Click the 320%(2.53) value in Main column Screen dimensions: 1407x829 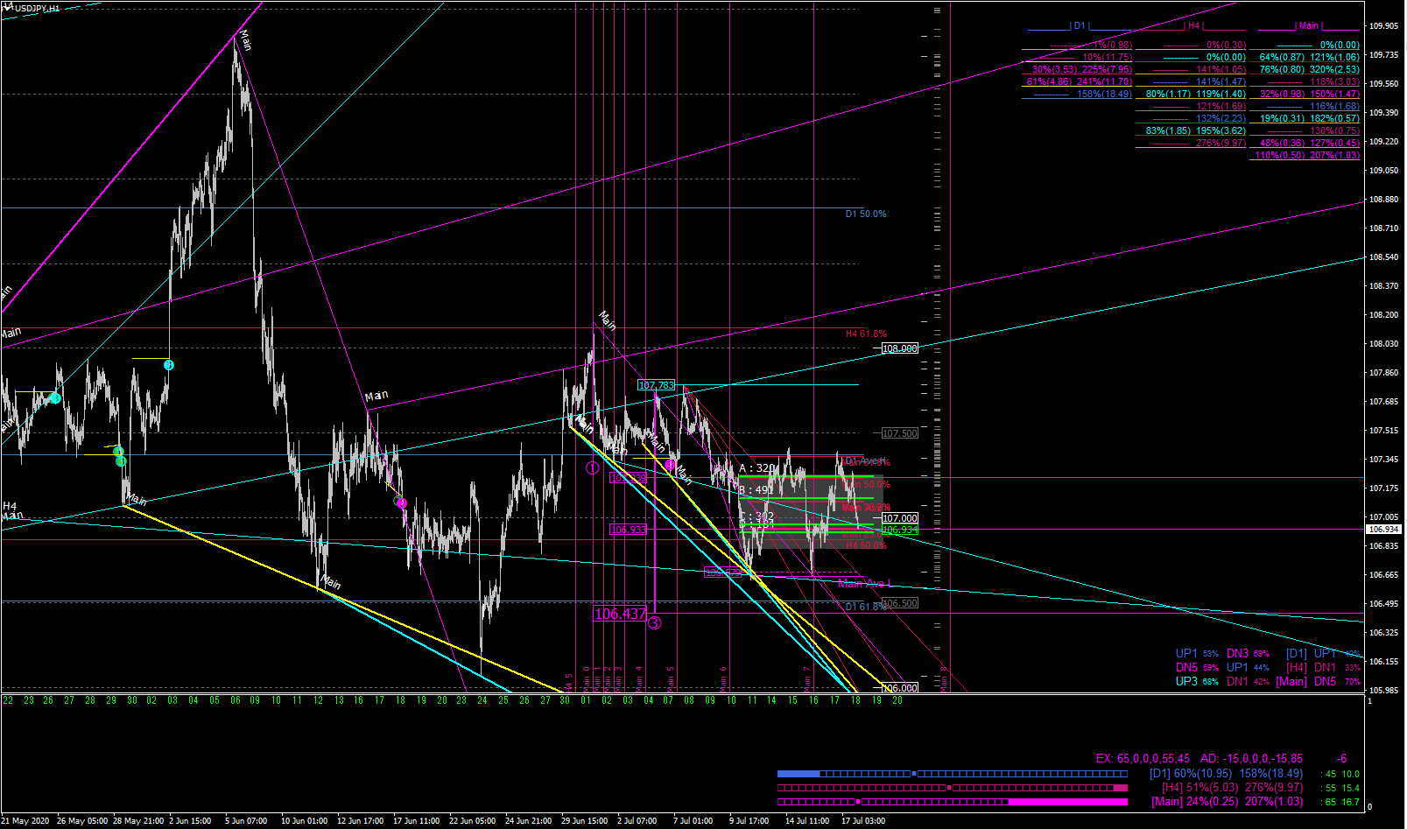[x=1335, y=70]
